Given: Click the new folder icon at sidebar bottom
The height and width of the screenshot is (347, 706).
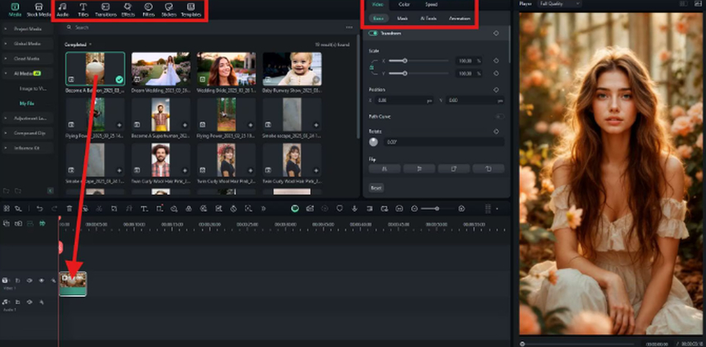Looking at the screenshot, I should point(7,191).
